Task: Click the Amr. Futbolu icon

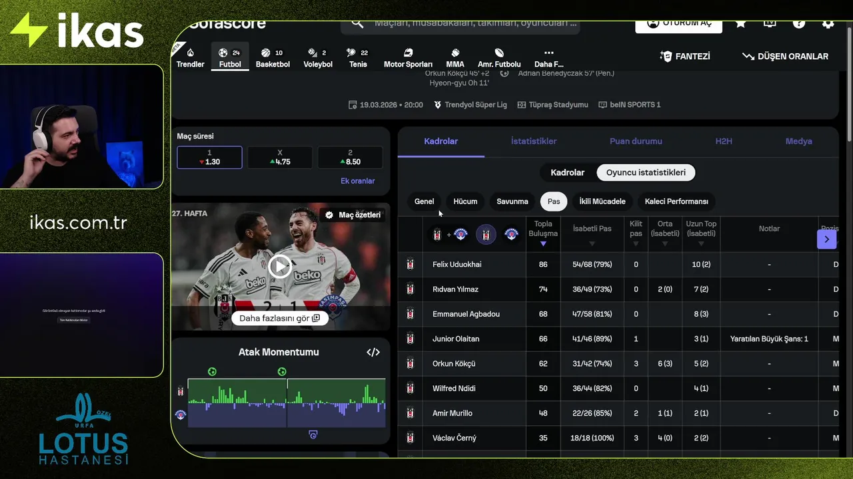Action: [499, 53]
